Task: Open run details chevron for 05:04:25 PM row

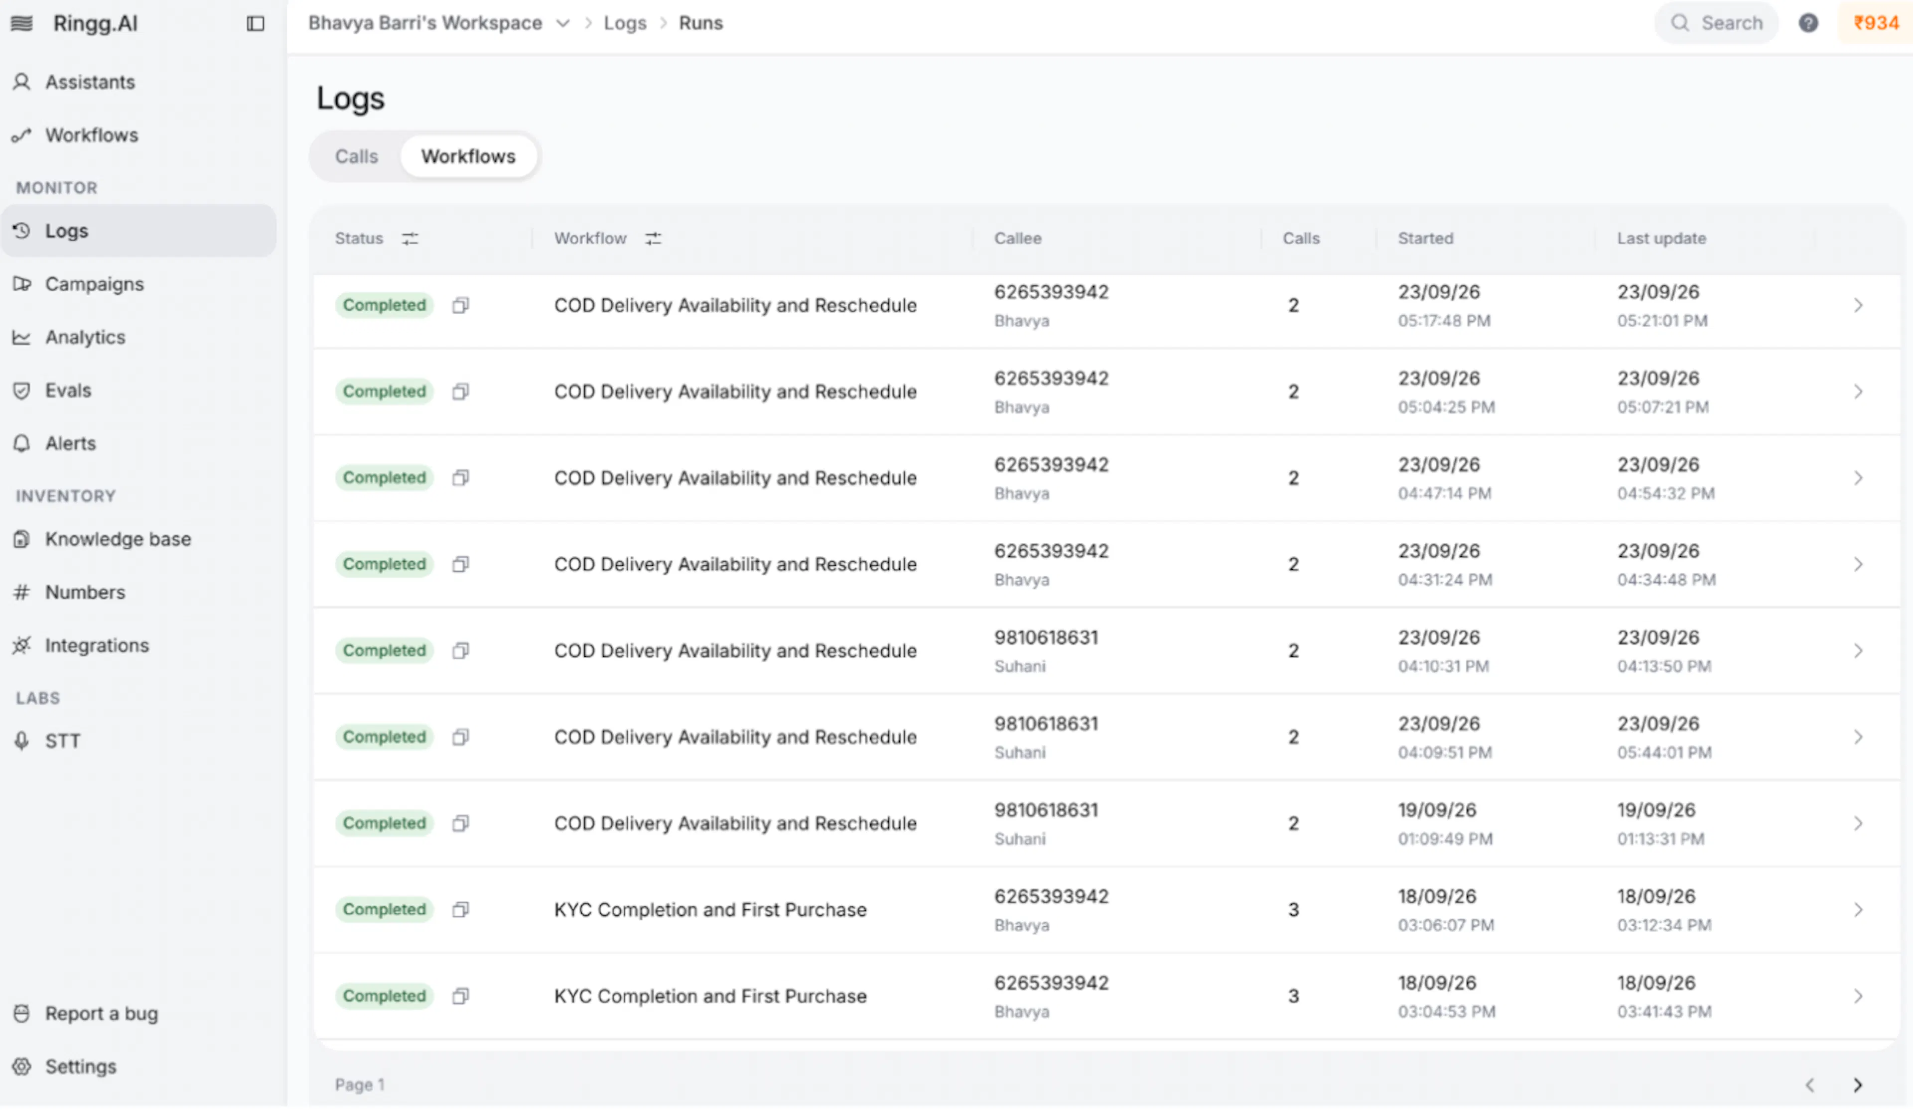Action: point(1858,392)
